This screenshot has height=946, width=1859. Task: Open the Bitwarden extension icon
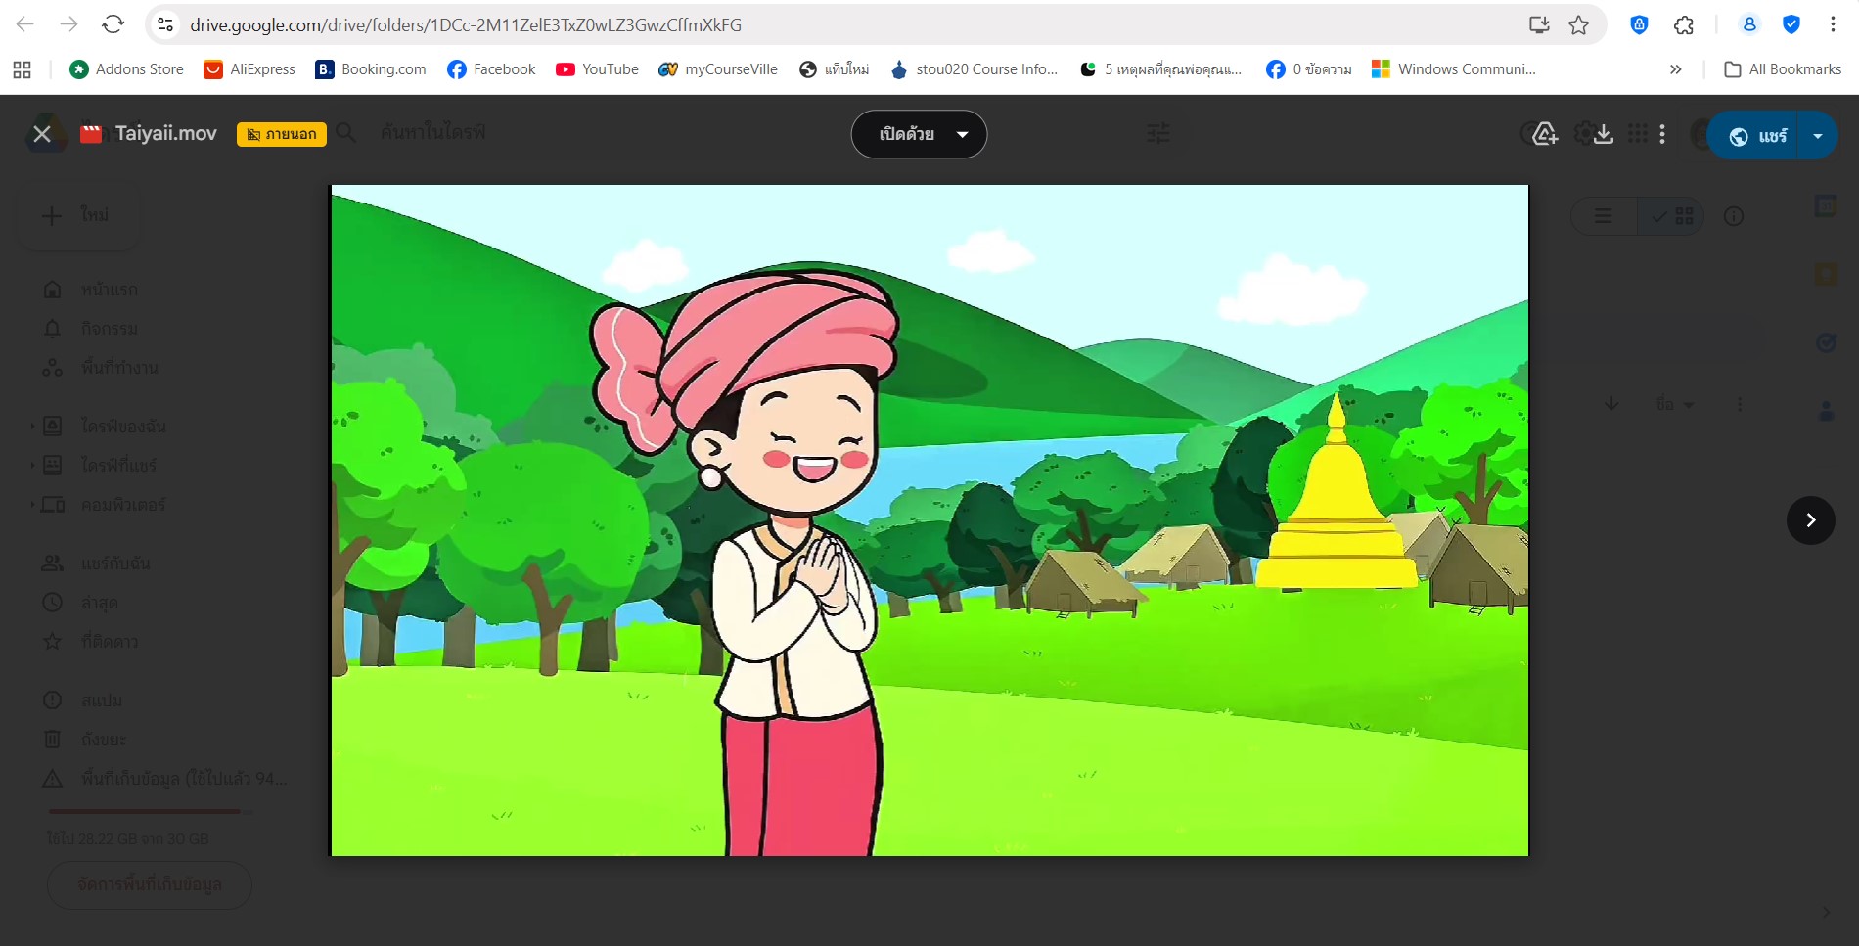1639,25
